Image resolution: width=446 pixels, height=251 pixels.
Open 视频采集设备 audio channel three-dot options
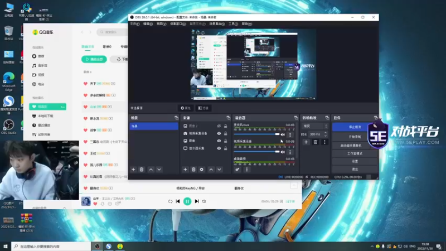coord(290,152)
